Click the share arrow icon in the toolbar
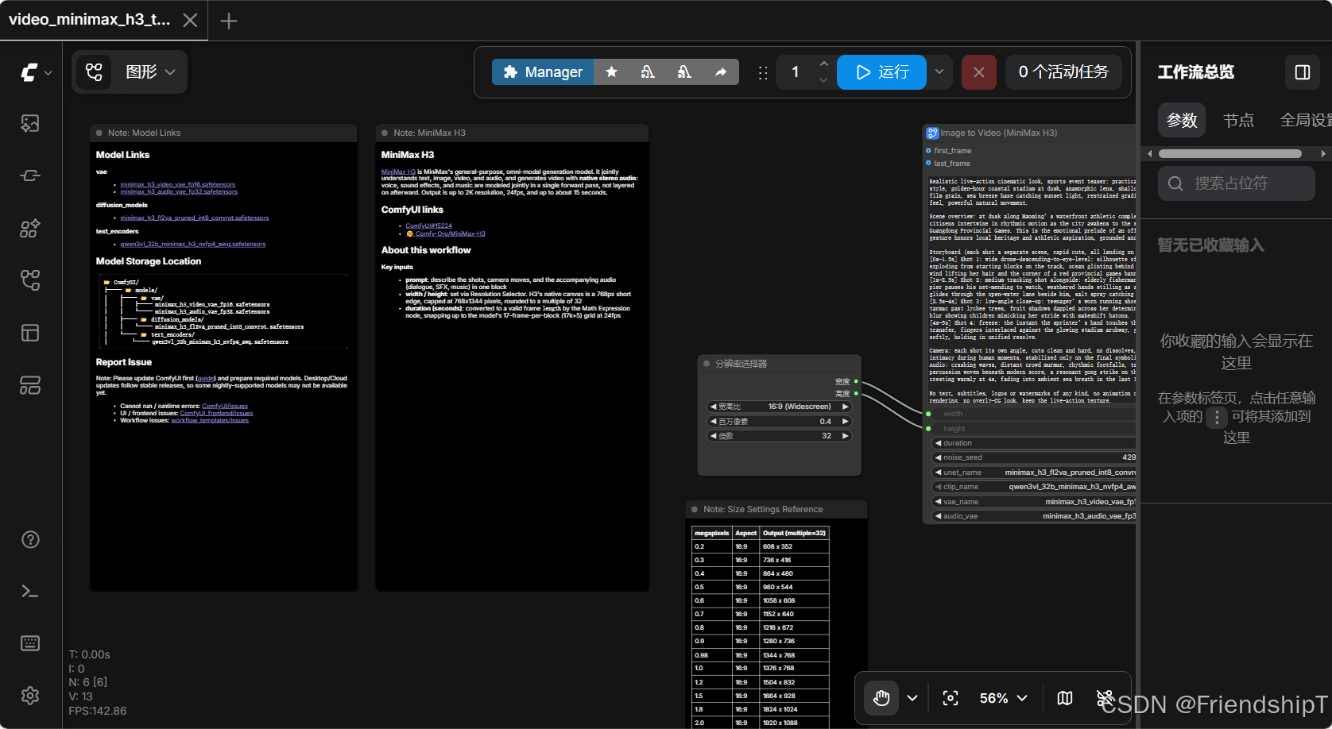Image resolution: width=1332 pixels, height=729 pixels. coord(721,72)
